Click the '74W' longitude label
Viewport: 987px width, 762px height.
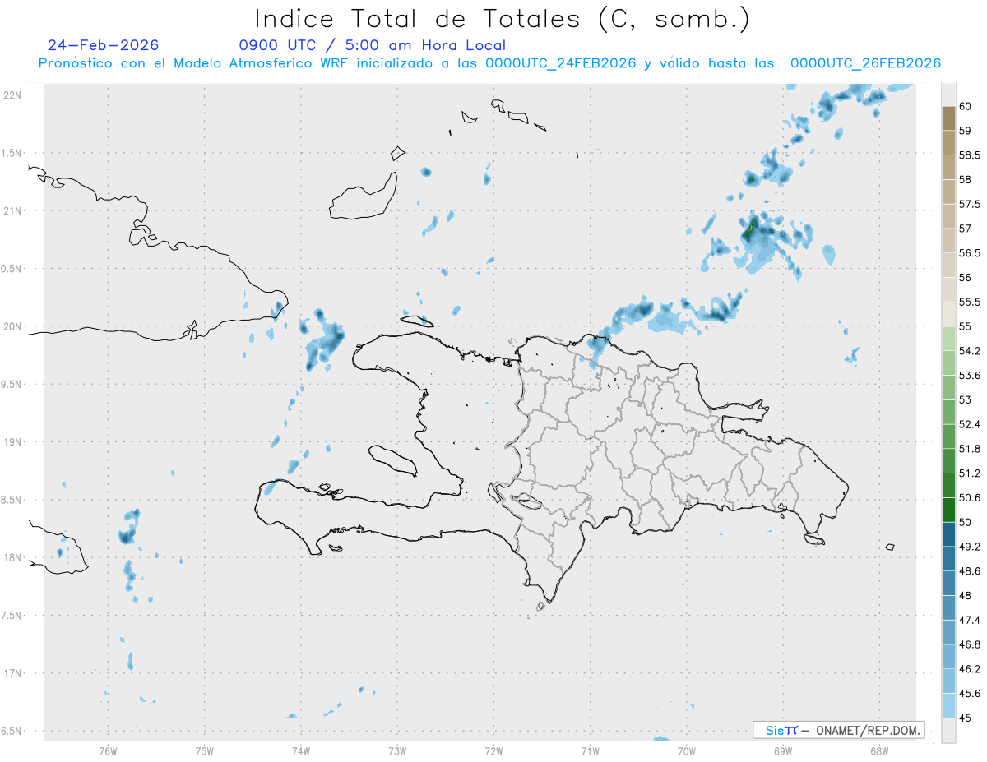point(301,750)
